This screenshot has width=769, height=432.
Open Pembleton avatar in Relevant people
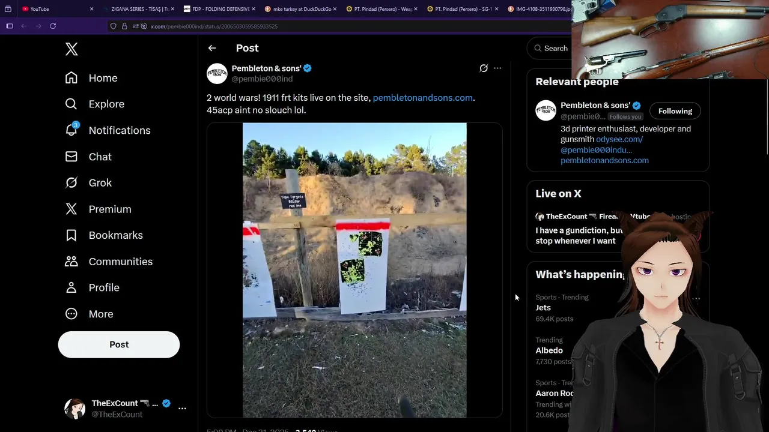click(x=546, y=110)
